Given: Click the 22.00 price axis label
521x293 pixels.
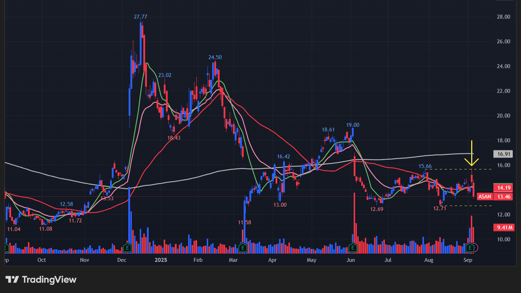Looking at the screenshot, I should (x=503, y=91).
